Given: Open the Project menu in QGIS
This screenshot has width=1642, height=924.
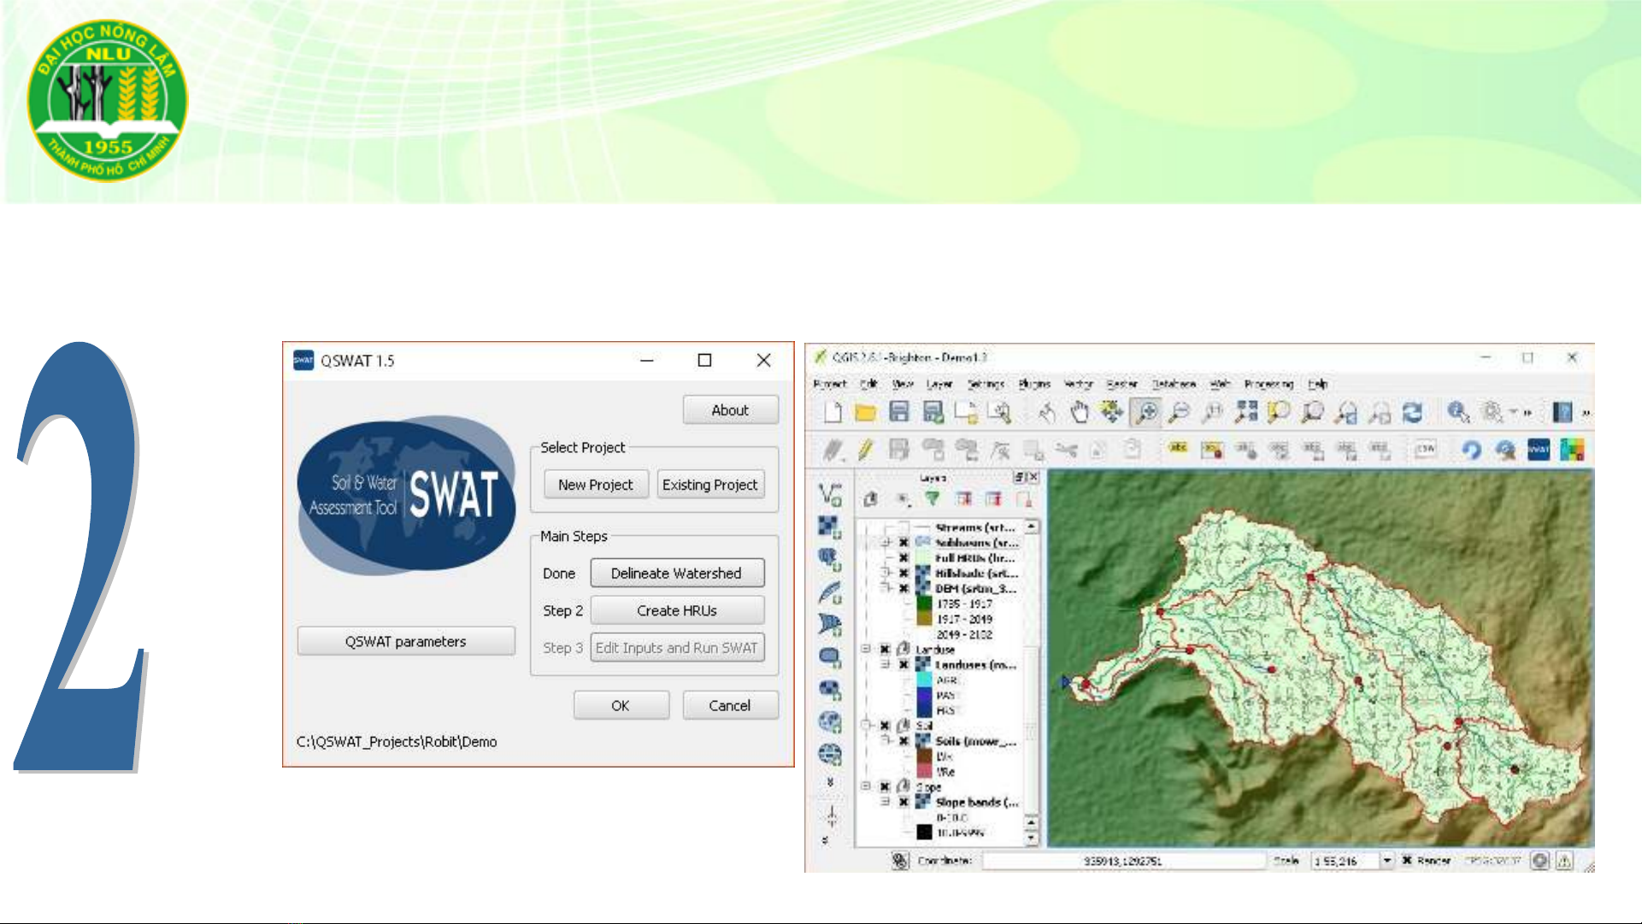Looking at the screenshot, I should [x=829, y=385].
